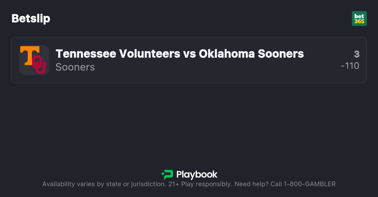Select the Tennessee Volunteers team name

(x=118, y=54)
